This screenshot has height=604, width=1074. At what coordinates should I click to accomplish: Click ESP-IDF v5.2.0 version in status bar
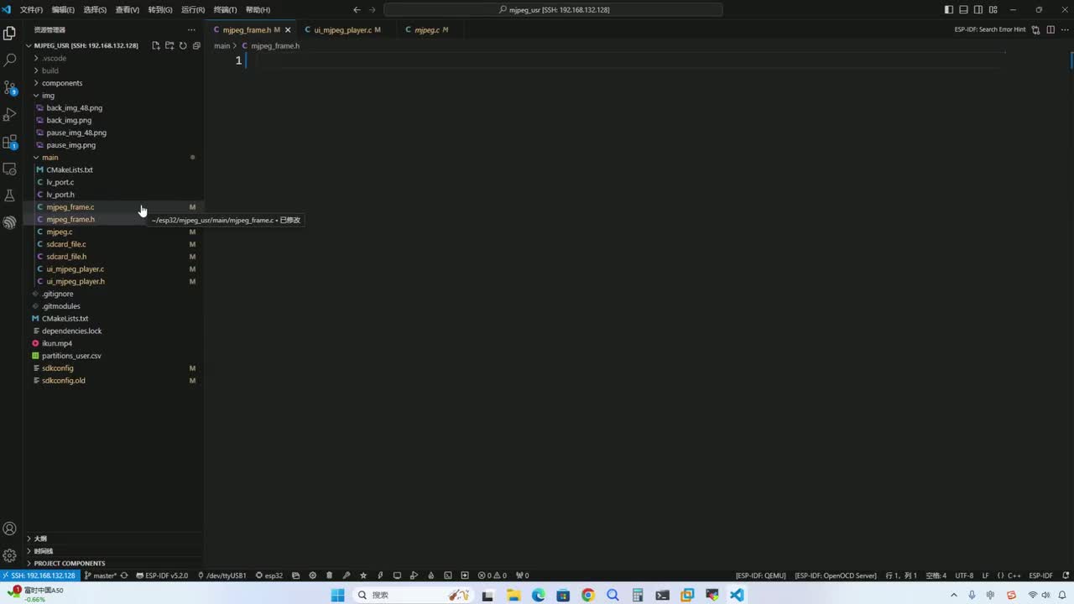[163, 575]
